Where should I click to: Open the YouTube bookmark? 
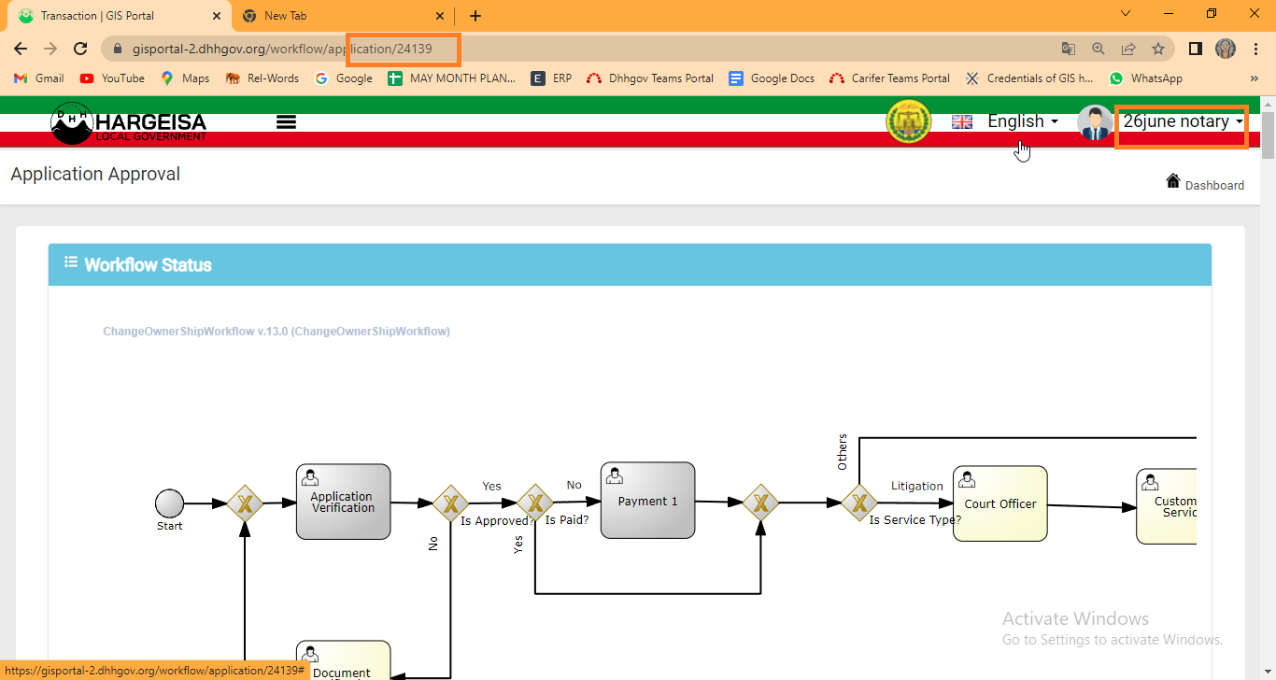coord(112,78)
